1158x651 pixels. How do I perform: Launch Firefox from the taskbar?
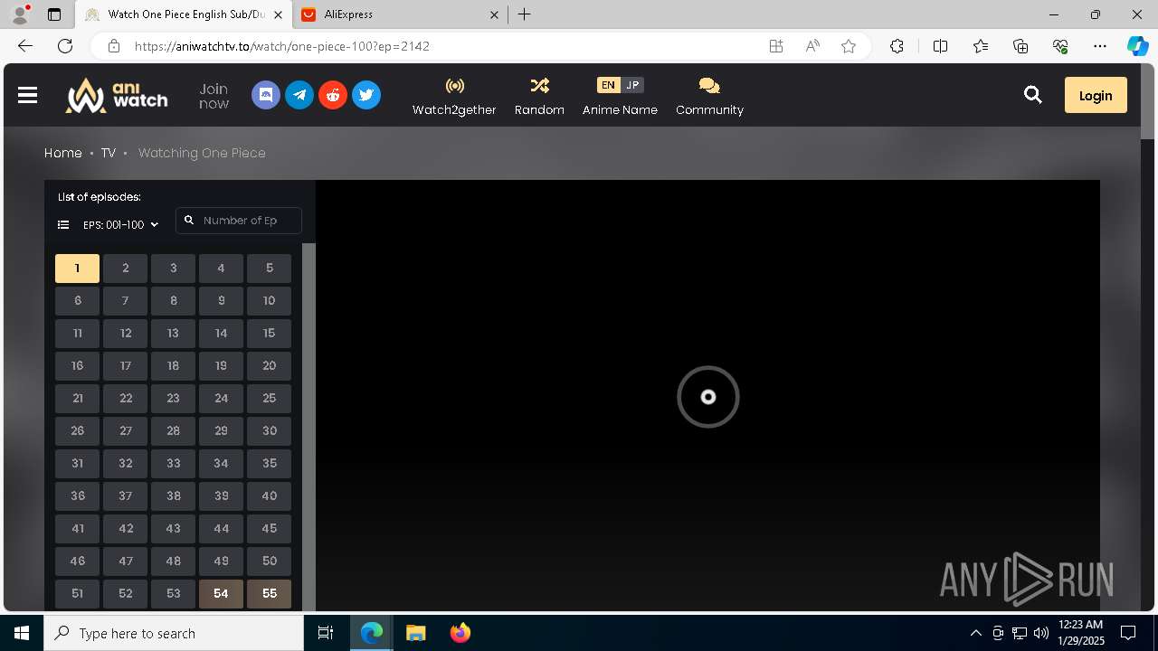tap(460, 633)
